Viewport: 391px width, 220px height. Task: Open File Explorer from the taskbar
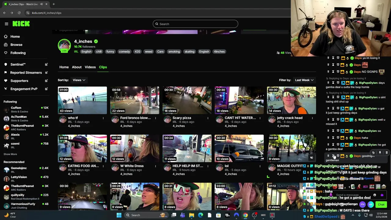click(x=192, y=215)
